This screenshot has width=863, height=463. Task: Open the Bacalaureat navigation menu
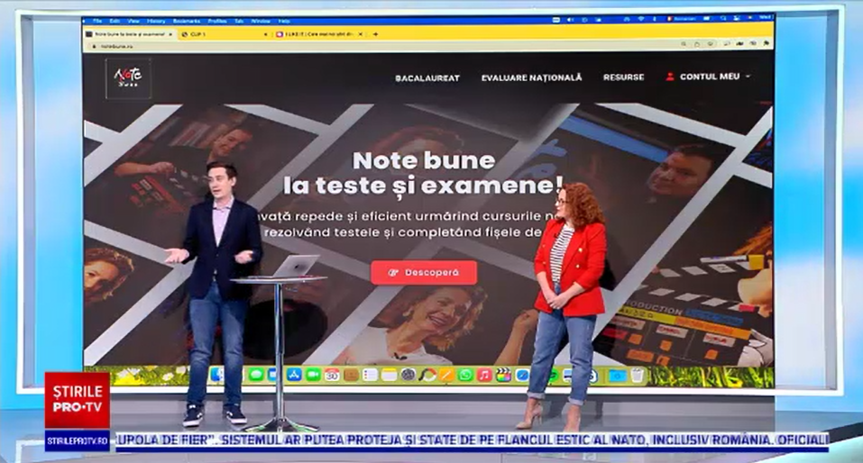tap(427, 77)
